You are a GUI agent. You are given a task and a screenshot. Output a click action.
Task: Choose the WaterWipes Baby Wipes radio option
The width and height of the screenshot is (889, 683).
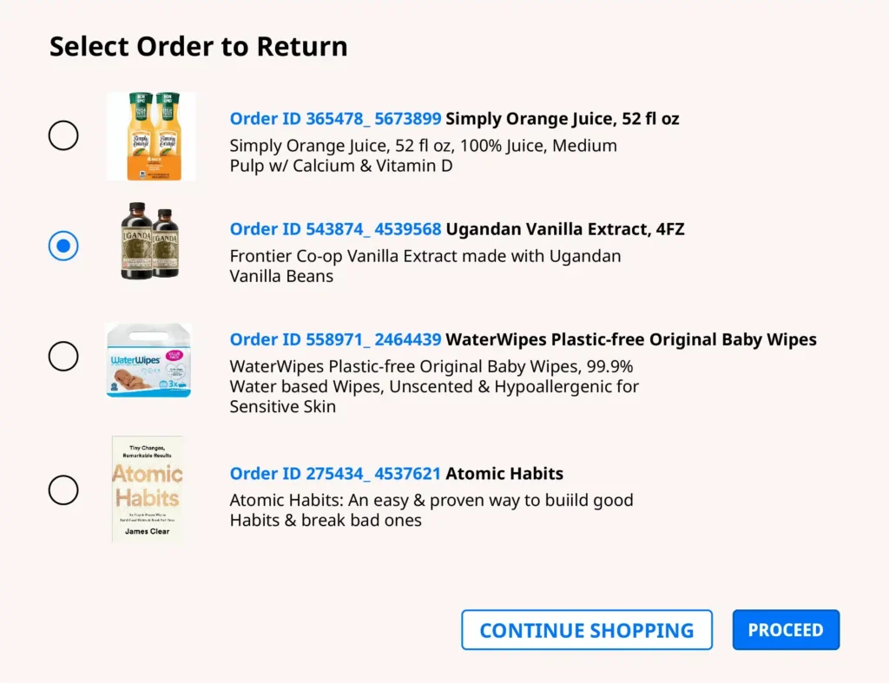click(63, 356)
